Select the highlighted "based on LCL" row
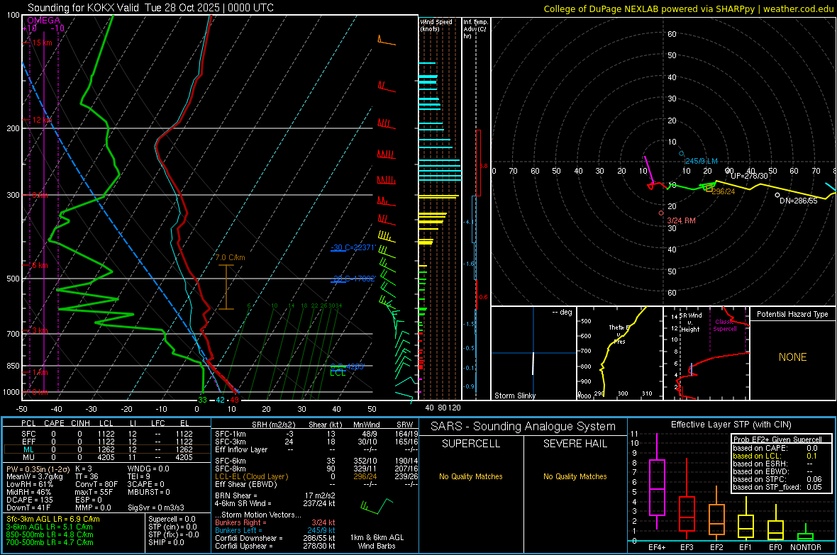The image size is (837, 555). click(x=775, y=456)
